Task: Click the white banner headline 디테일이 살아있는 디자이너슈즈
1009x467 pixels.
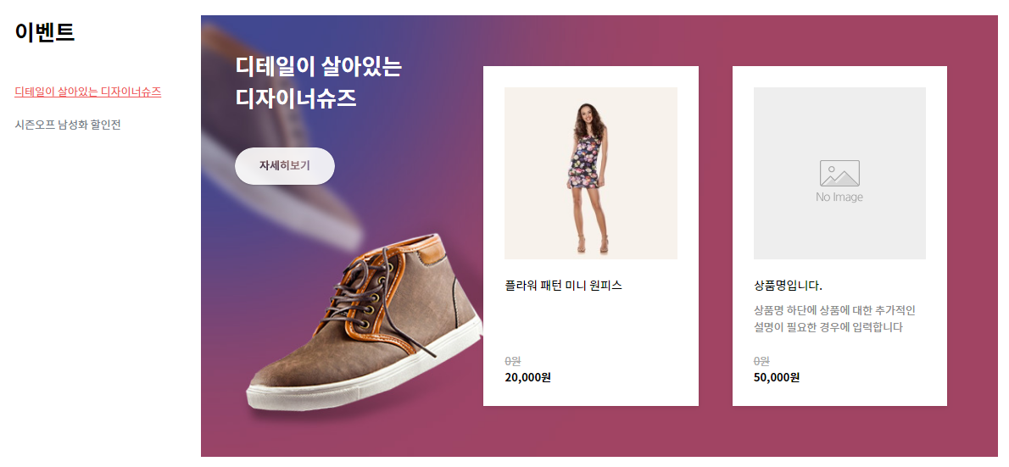Action: pyautogui.click(x=319, y=82)
